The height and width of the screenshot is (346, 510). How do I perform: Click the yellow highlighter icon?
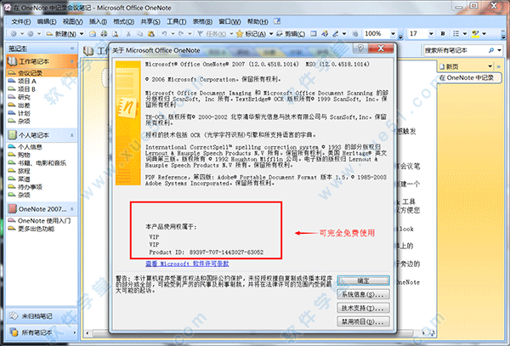click(x=475, y=33)
